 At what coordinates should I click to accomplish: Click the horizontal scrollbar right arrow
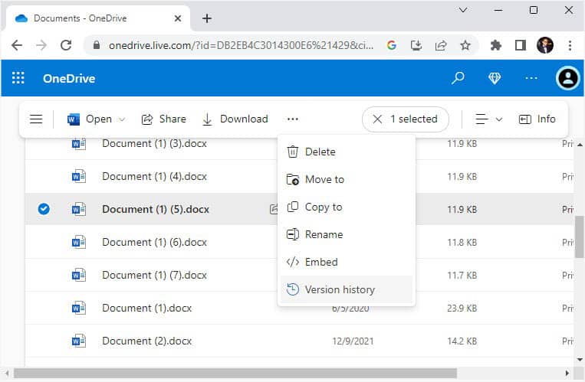(567, 373)
